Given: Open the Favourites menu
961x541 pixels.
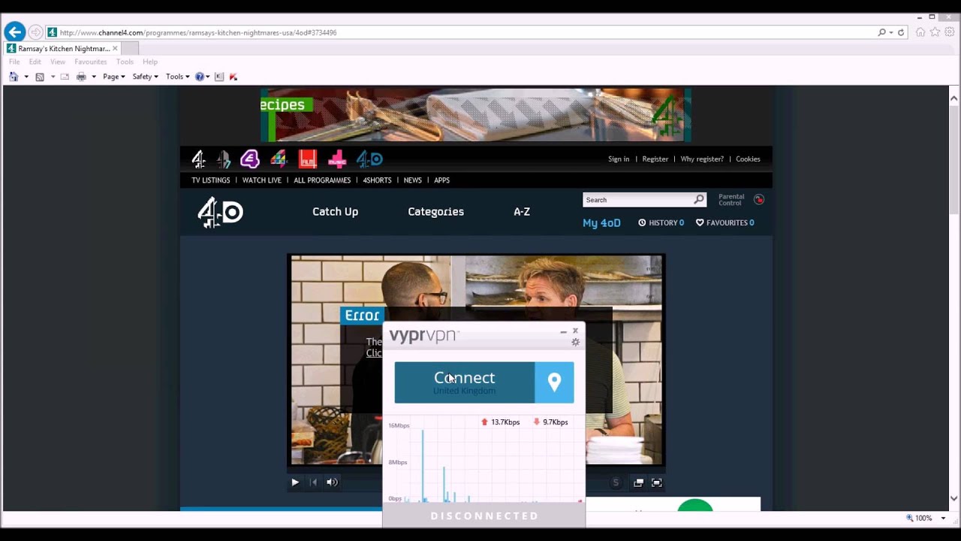Looking at the screenshot, I should pyautogui.click(x=90, y=62).
